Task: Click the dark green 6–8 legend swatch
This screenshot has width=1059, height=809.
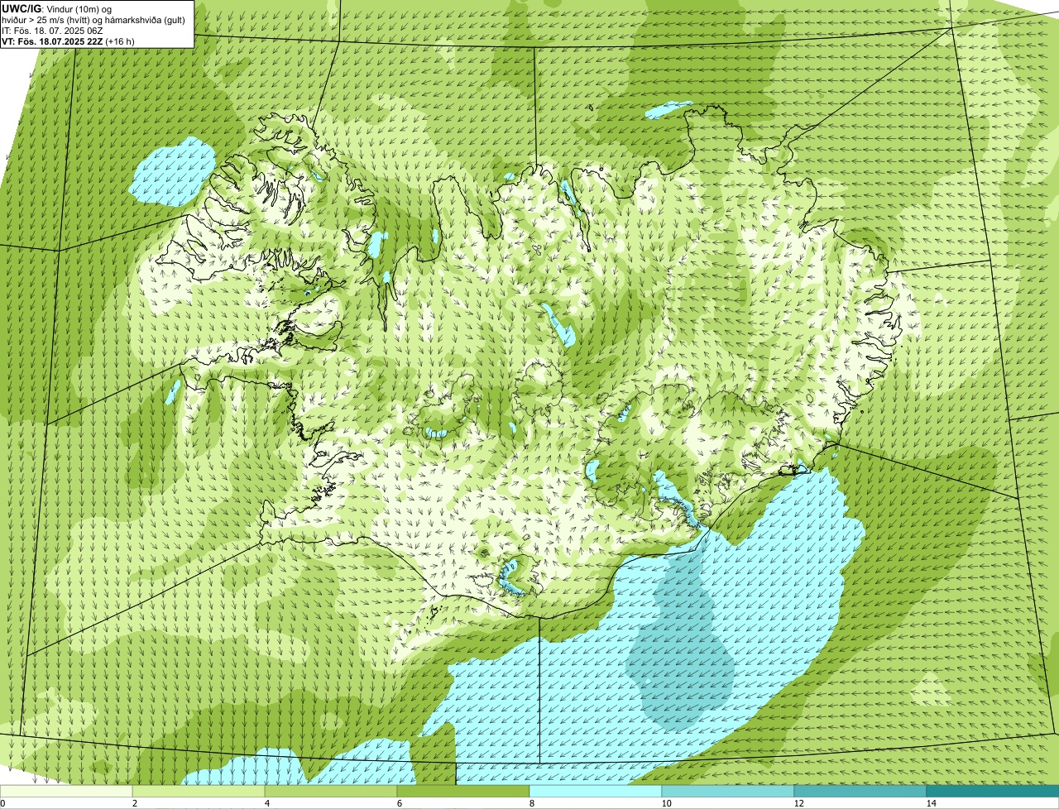Action: click(x=463, y=791)
